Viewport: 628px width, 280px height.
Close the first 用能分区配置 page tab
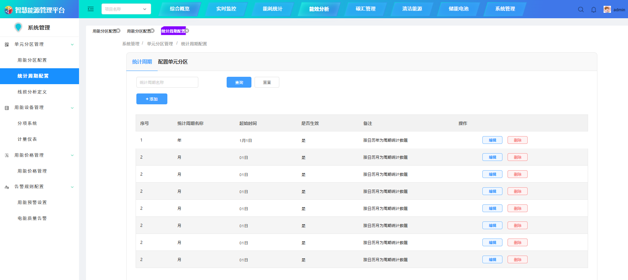(119, 31)
